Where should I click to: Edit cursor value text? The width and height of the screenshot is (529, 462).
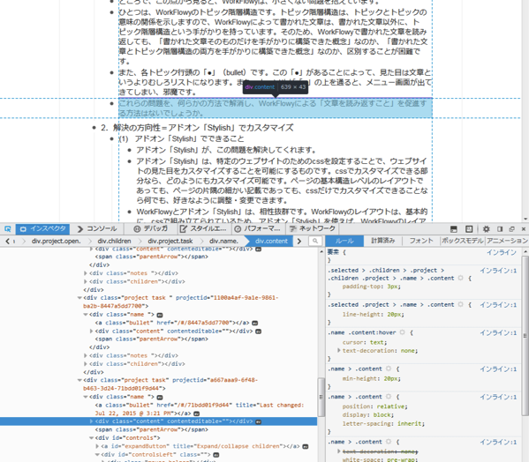click(x=378, y=342)
